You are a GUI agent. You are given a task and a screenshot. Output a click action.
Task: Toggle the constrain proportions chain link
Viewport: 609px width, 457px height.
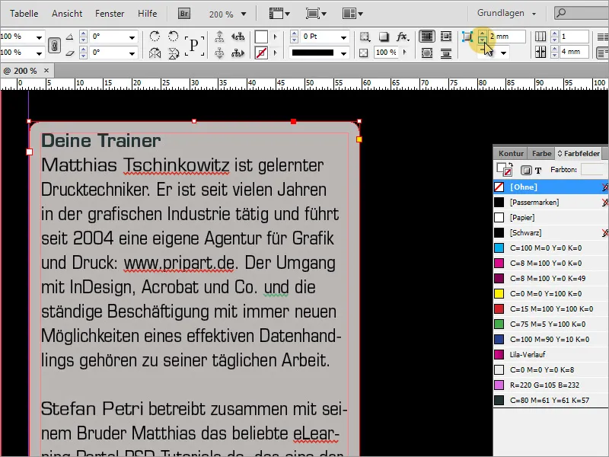54,46
